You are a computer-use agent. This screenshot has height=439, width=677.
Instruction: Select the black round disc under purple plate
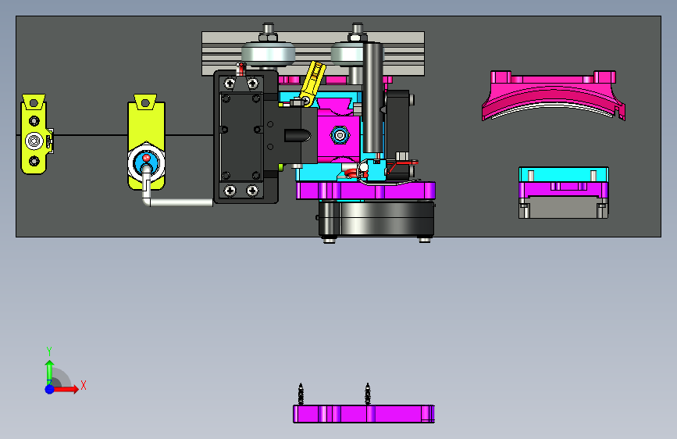(x=376, y=218)
